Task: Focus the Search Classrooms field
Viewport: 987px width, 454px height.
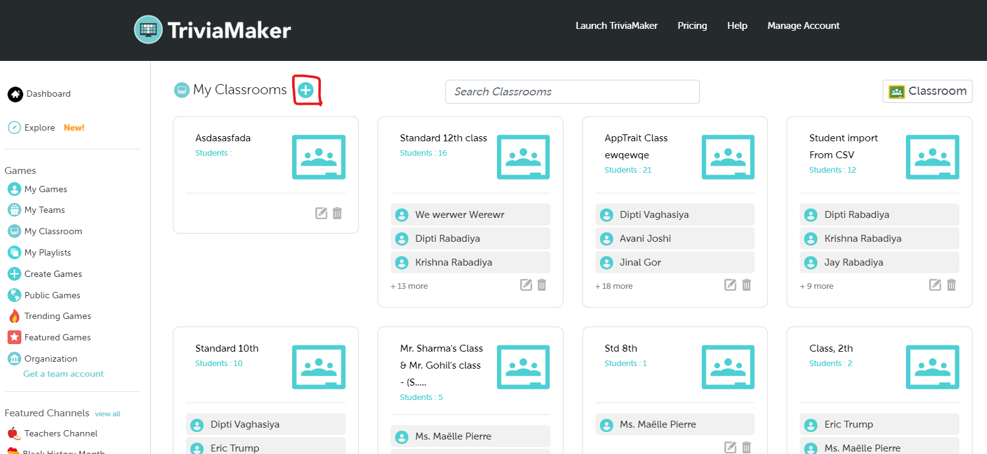Action: click(572, 92)
